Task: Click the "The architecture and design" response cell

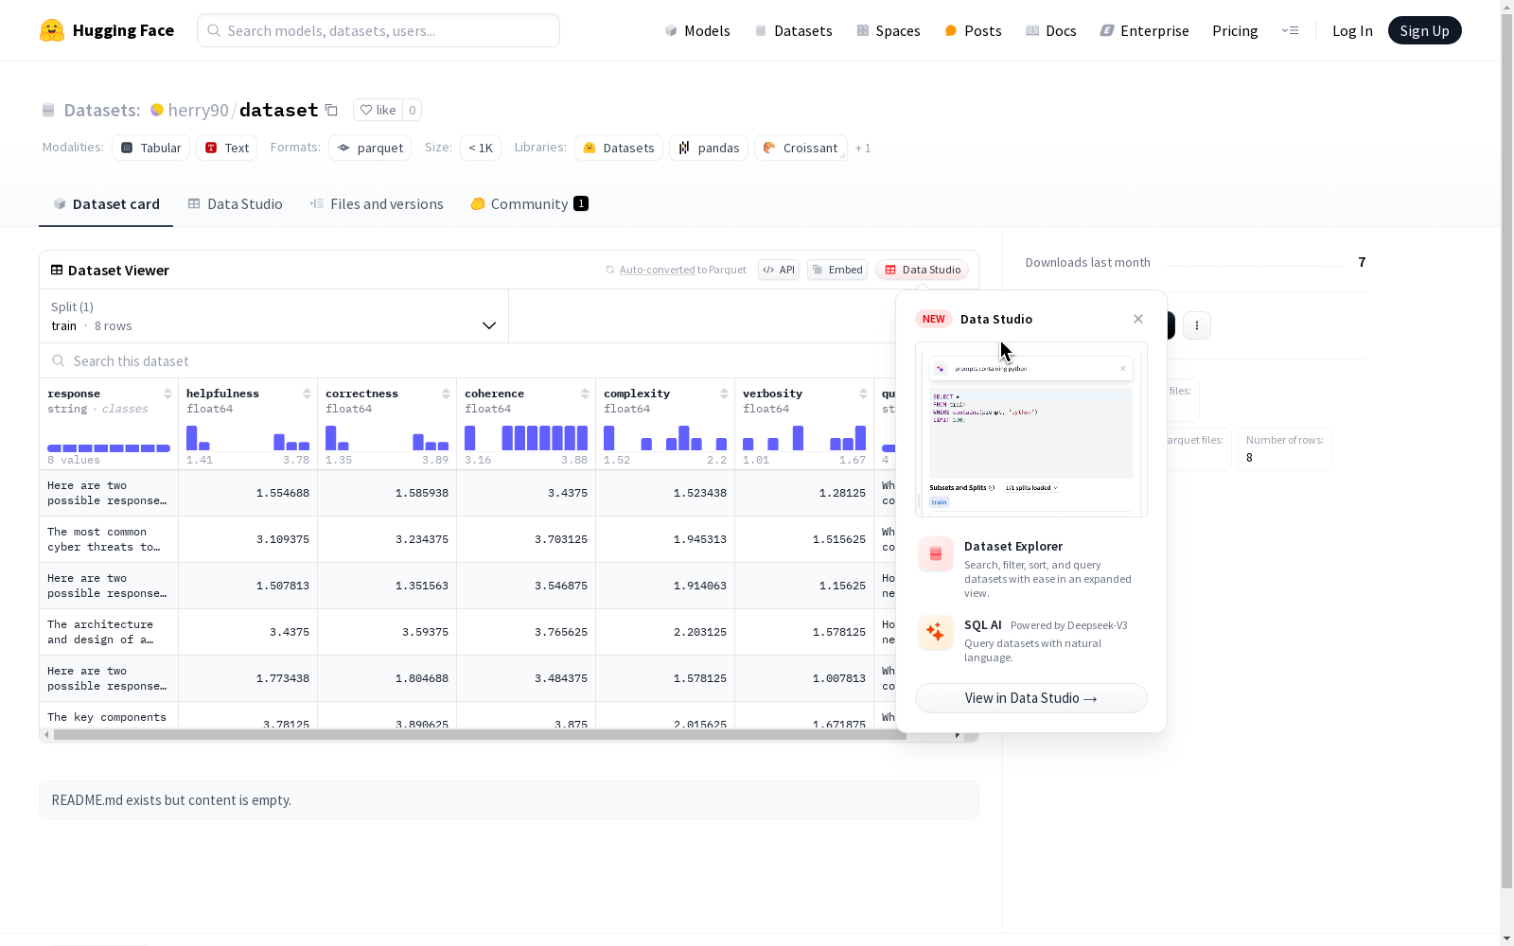Action: coord(109,632)
